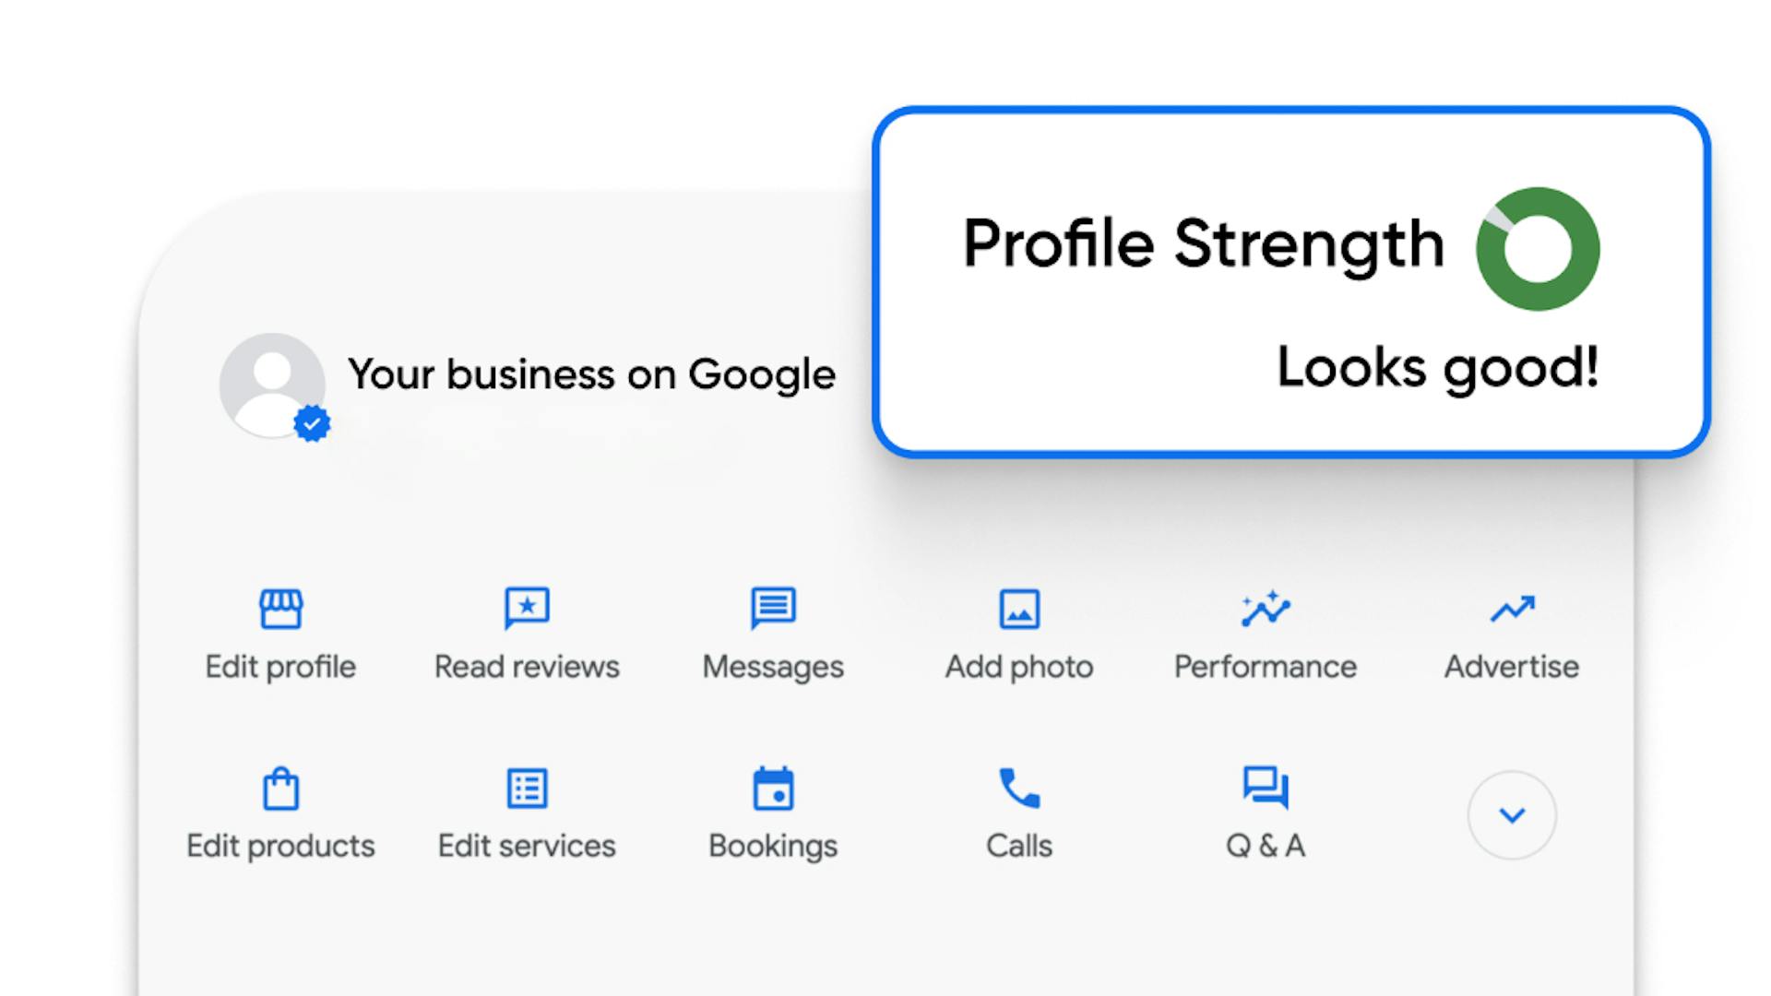Click the 'Profile Strength' heading text
This screenshot has height=996, width=1771.
[1204, 244]
